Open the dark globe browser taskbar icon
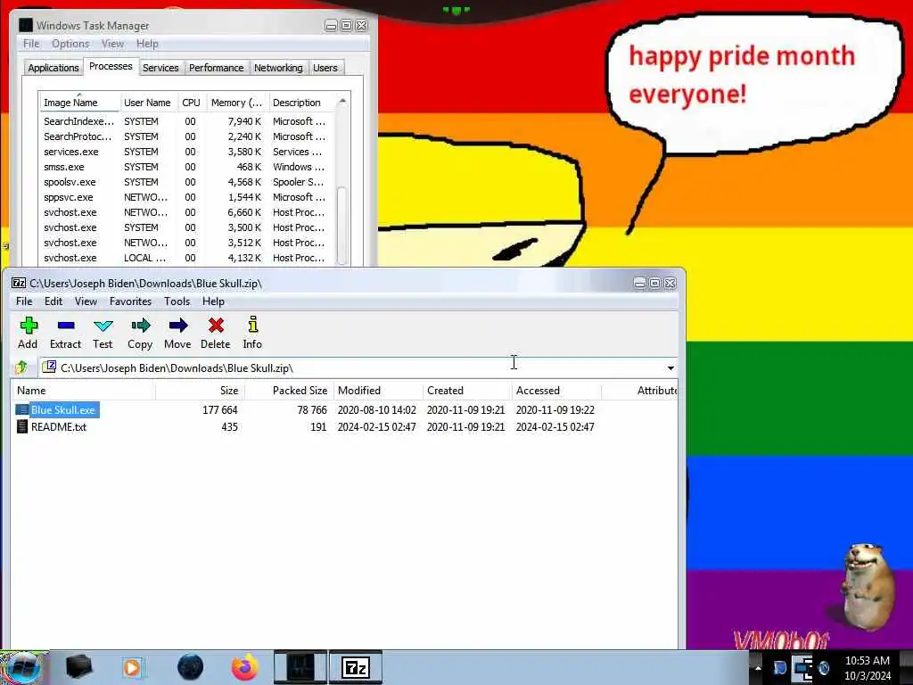 (x=191, y=667)
